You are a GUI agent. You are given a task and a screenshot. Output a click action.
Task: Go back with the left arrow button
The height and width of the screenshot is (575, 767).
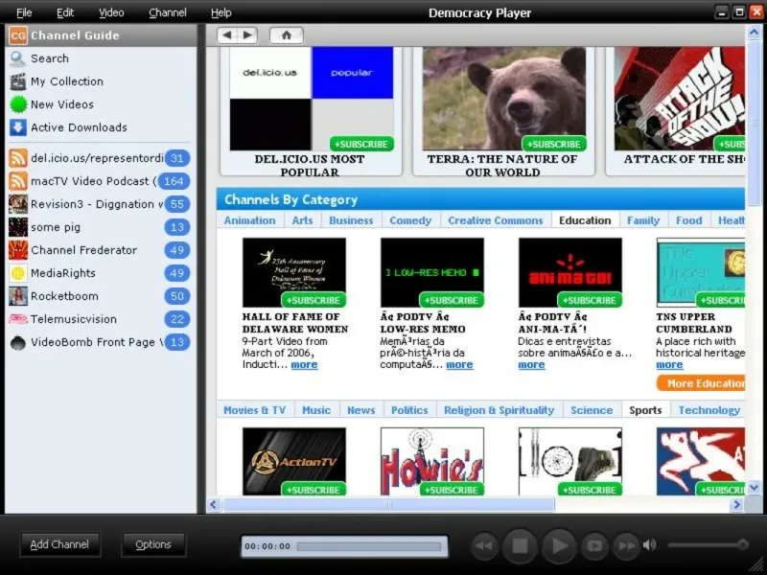pos(227,35)
